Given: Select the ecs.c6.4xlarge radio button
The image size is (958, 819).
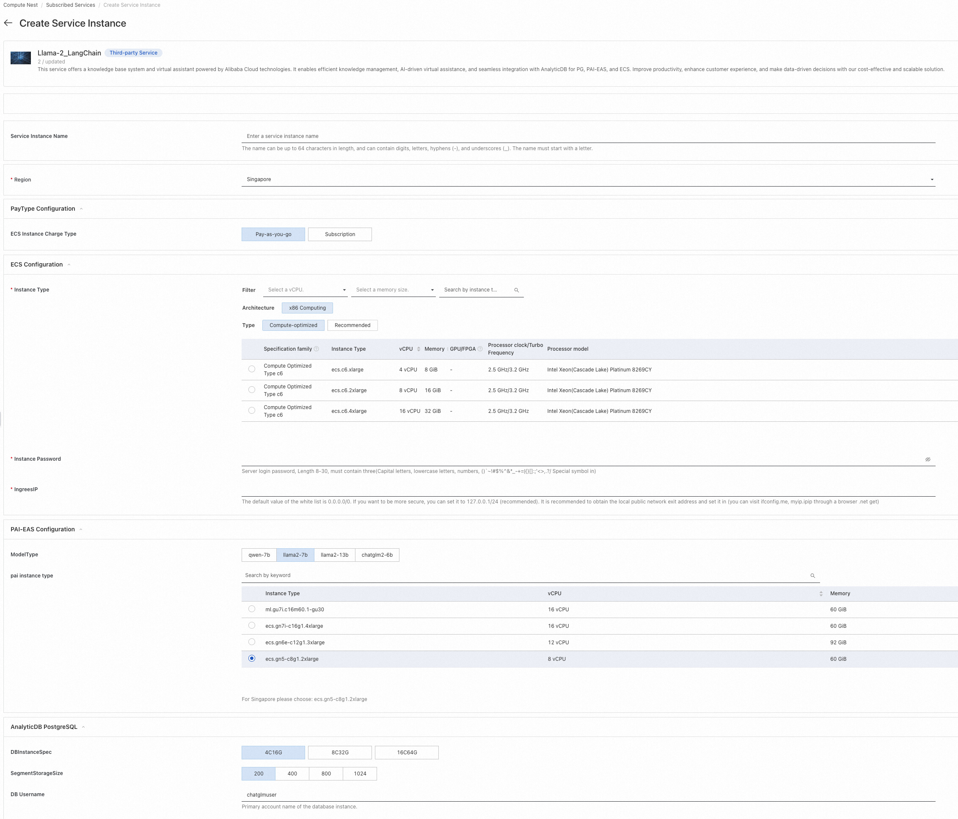Looking at the screenshot, I should [x=251, y=410].
